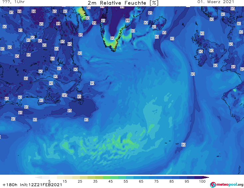The image size is (244, 188).
Task: Click legend value '55'
Action: tap(126, 181)
